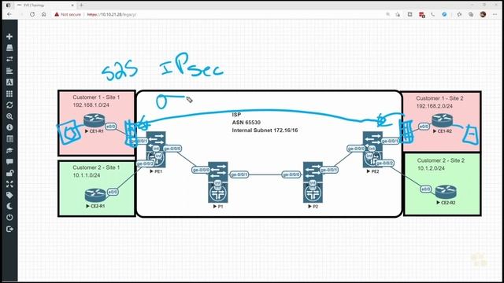
Task: Open browser Settings and more menu
Action: tap(495, 14)
